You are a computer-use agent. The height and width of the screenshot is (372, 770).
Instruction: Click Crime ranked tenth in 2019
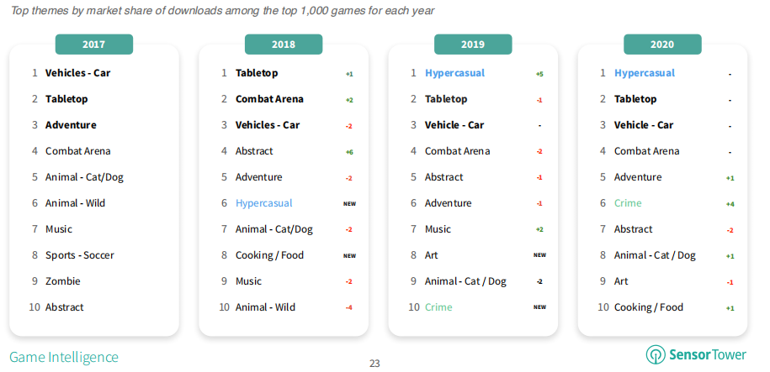click(x=438, y=307)
